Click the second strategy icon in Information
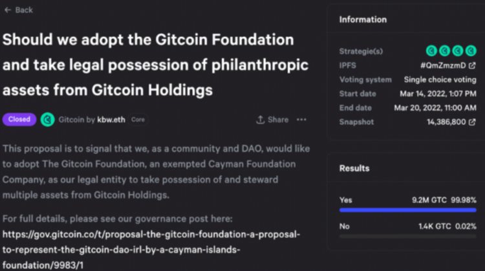 click(444, 50)
